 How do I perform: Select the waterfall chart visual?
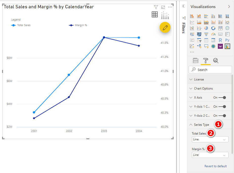(192, 28)
